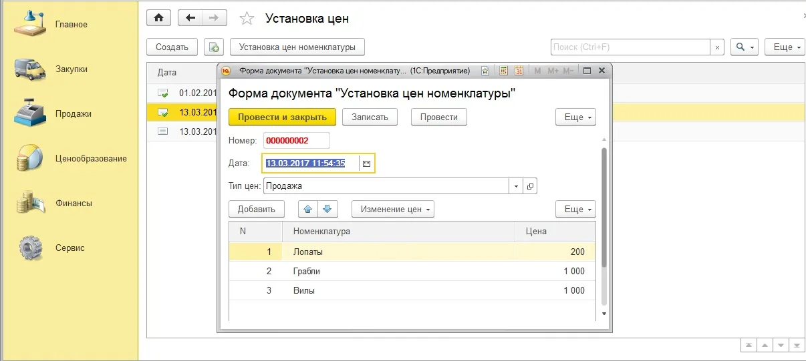The width and height of the screenshot is (806, 361).
Task: Jump to list end with the last-page arrow
Action: 796,346
